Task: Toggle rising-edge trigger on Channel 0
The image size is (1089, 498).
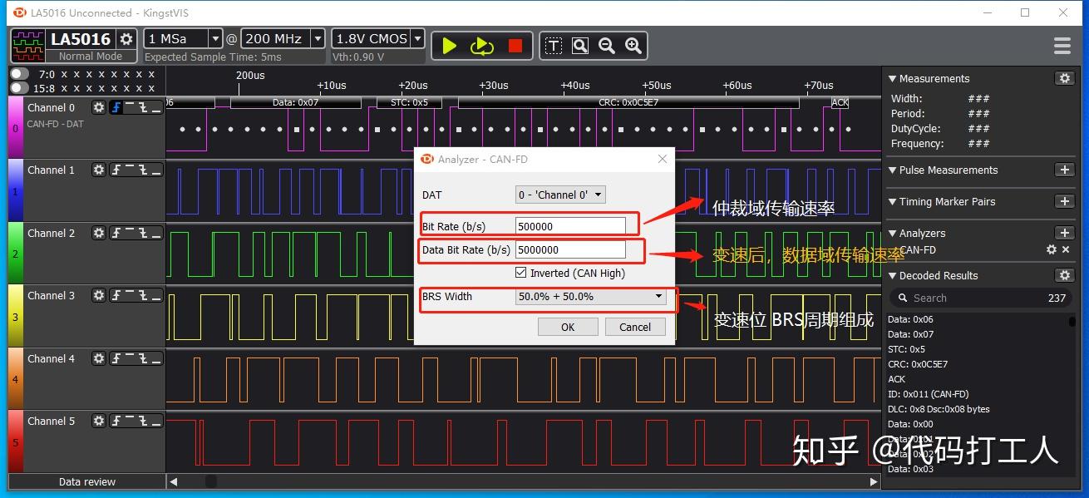Action: (116, 107)
